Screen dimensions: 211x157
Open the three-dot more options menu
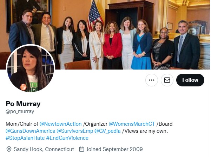click(152, 80)
